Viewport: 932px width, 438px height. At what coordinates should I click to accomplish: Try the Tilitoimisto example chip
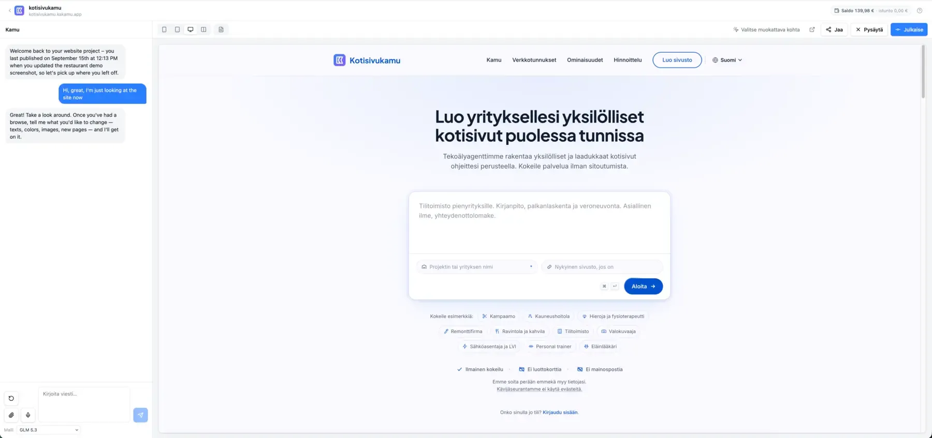[x=573, y=331]
